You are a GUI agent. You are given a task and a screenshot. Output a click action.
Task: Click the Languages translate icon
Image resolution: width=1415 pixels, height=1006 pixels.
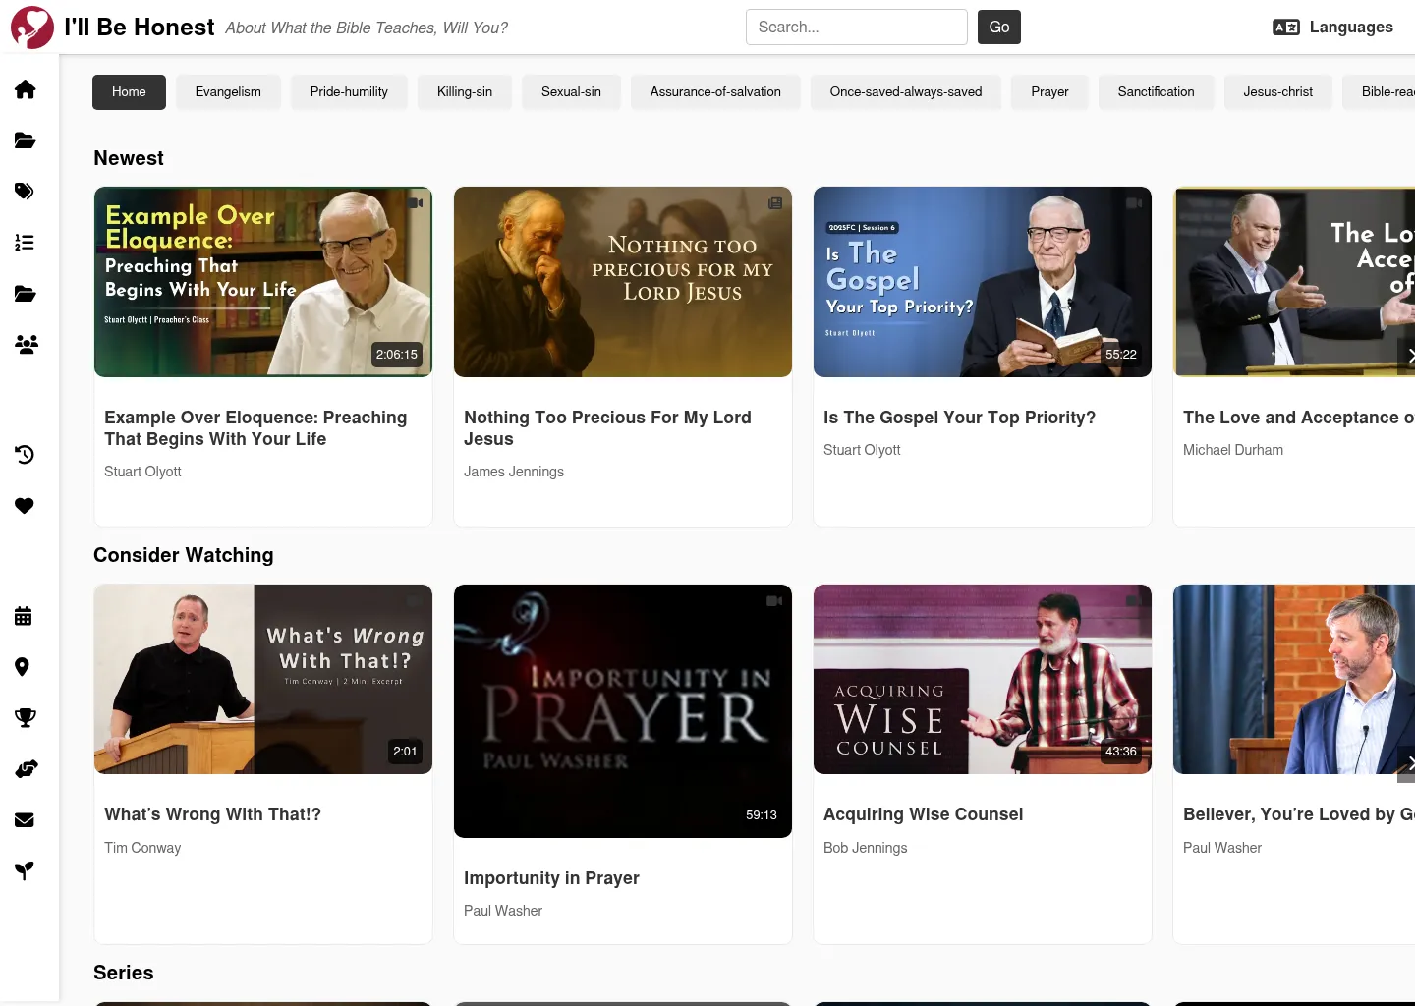pos(1286,28)
